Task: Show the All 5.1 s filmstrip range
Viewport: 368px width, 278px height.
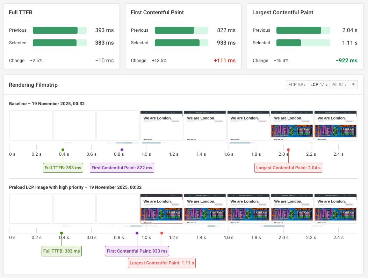Action: tap(338, 85)
